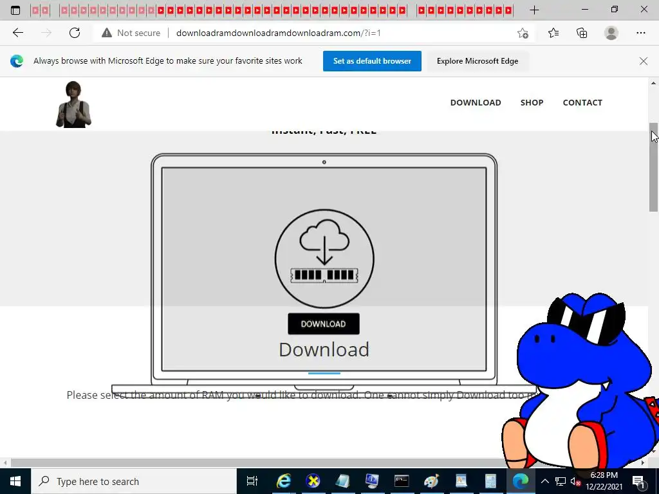
Task: Open the tab actions menu icon
Action: click(15, 10)
